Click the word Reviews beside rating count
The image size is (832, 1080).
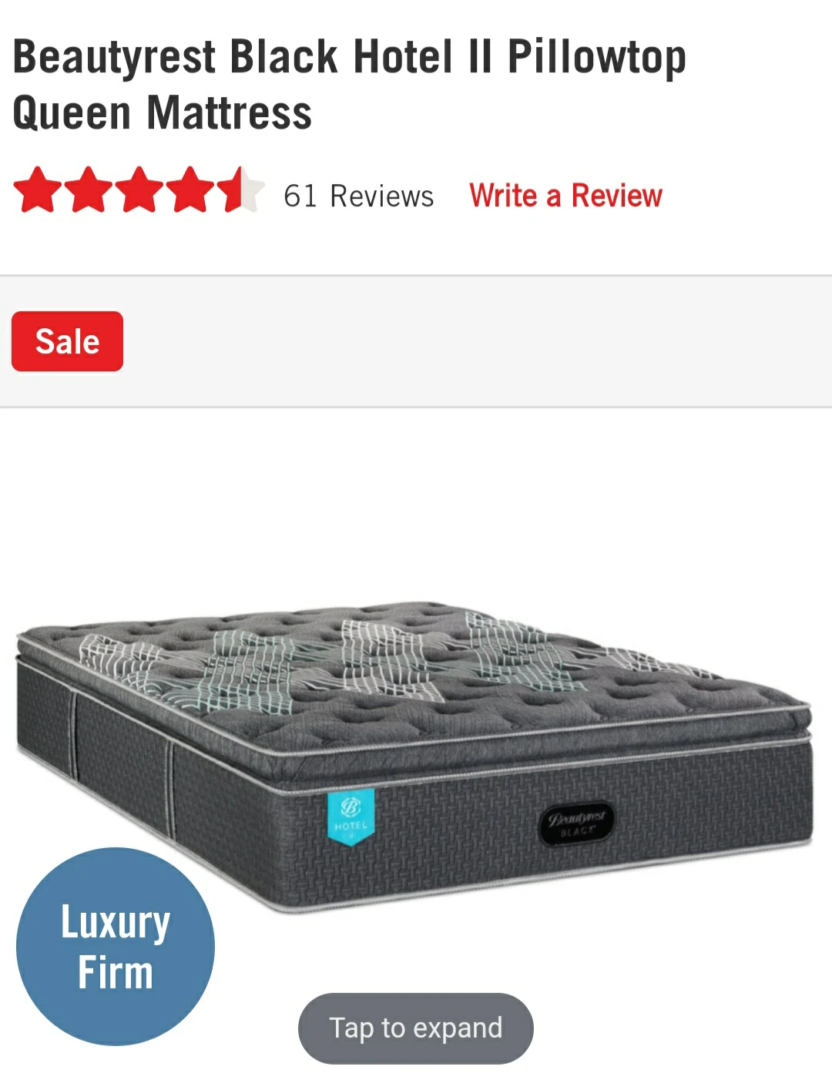(382, 196)
